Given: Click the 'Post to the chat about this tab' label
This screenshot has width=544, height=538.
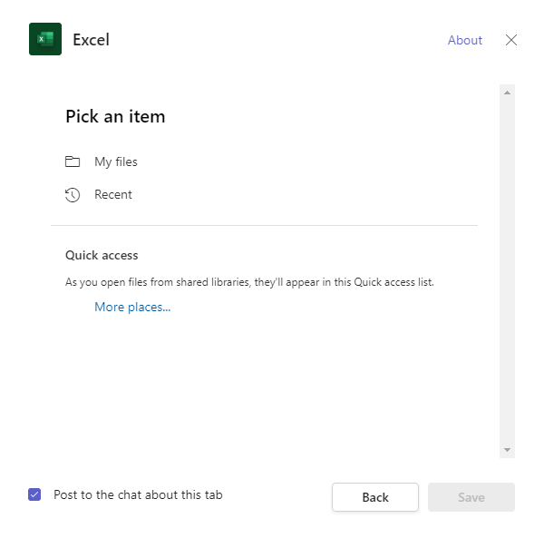Looking at the screenshot, I should 138,494.
